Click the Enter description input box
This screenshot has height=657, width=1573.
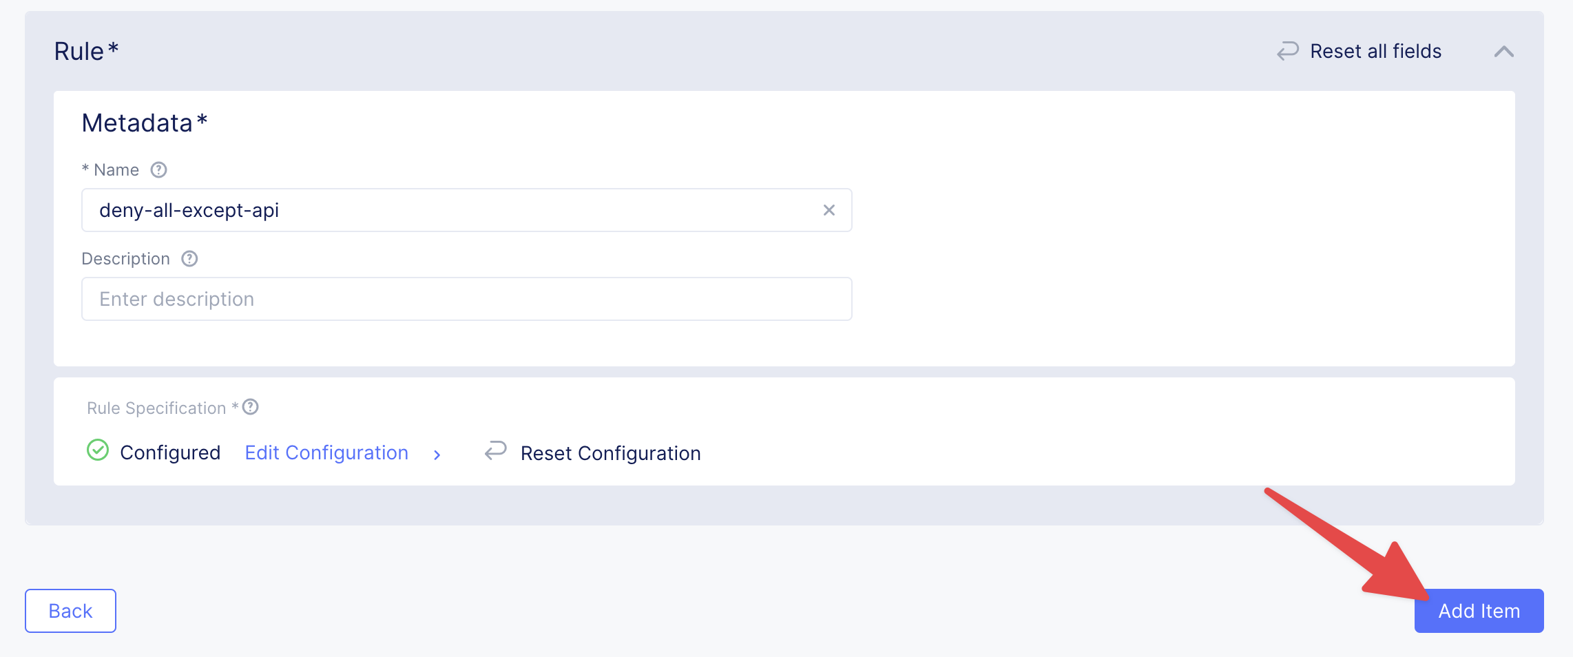[466, 299]
